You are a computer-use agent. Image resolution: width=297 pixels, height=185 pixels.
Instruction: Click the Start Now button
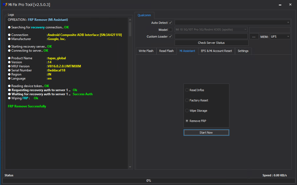tap(206, 133)
